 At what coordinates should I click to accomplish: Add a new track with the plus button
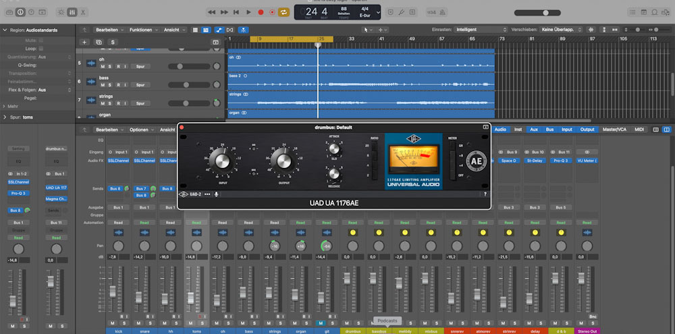[84, 43]
